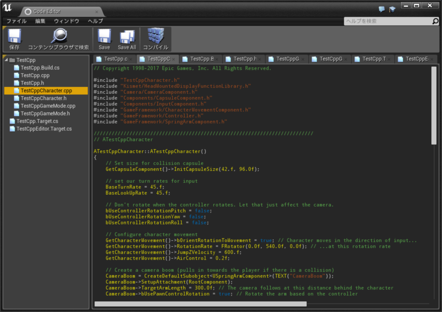Click the TestCpp folder icon in tree
442x312 pixels.
coord(12,60)
